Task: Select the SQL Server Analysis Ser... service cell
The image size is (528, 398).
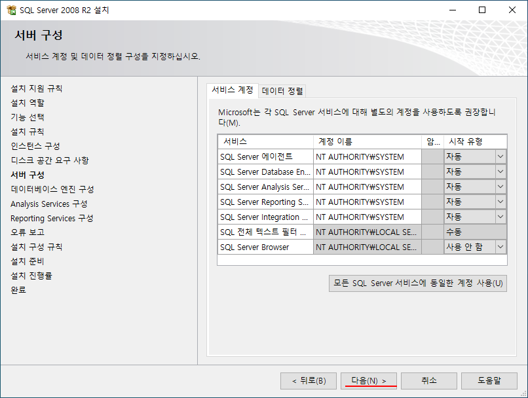Action: (x=266, y=187)
